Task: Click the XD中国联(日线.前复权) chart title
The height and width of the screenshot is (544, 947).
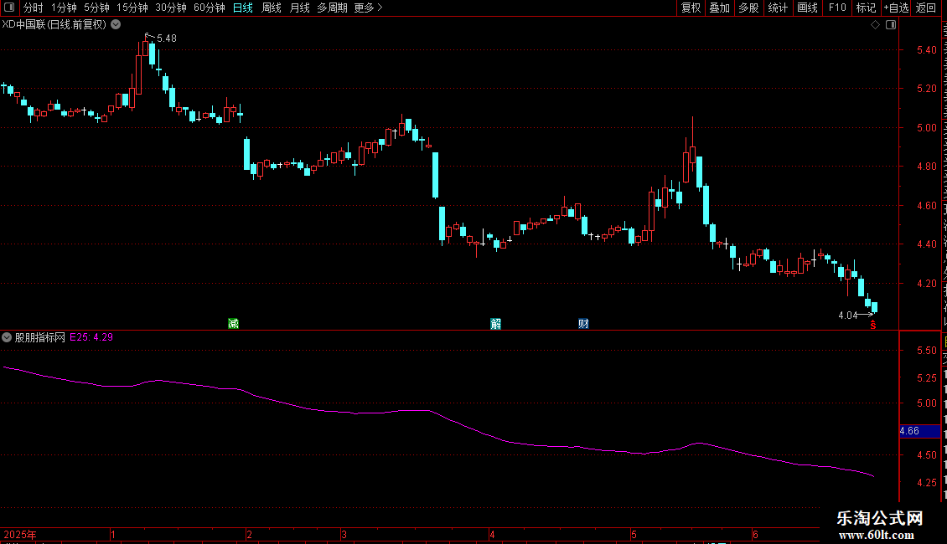Action: pyautogui.click(x=54, y=25)
